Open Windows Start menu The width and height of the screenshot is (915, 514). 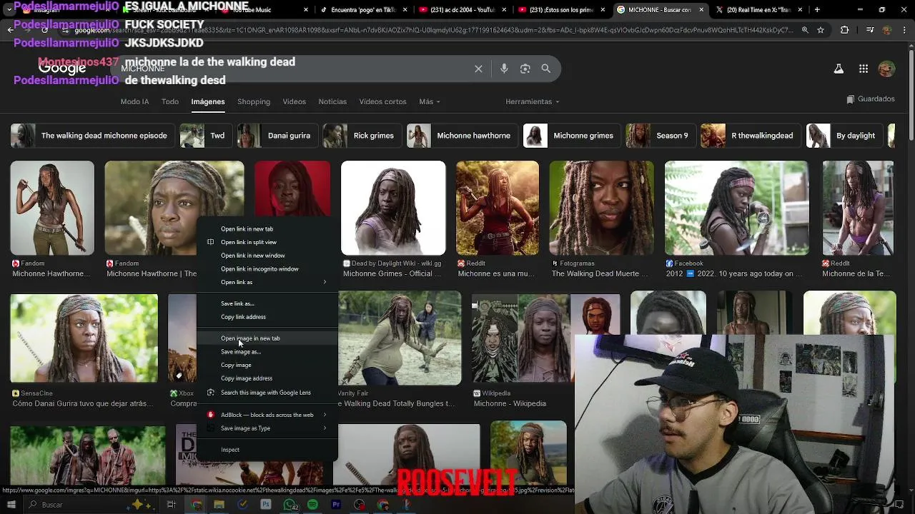(10, 505)
